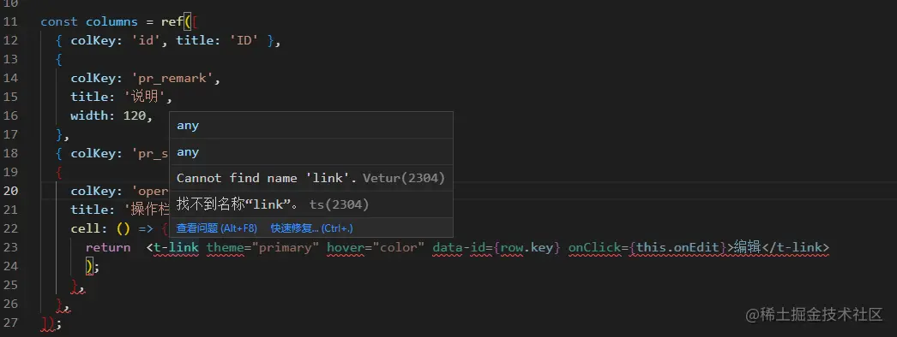
Task: Click the 'ID' title string on line 12
Action: click(x=248, y=40)
